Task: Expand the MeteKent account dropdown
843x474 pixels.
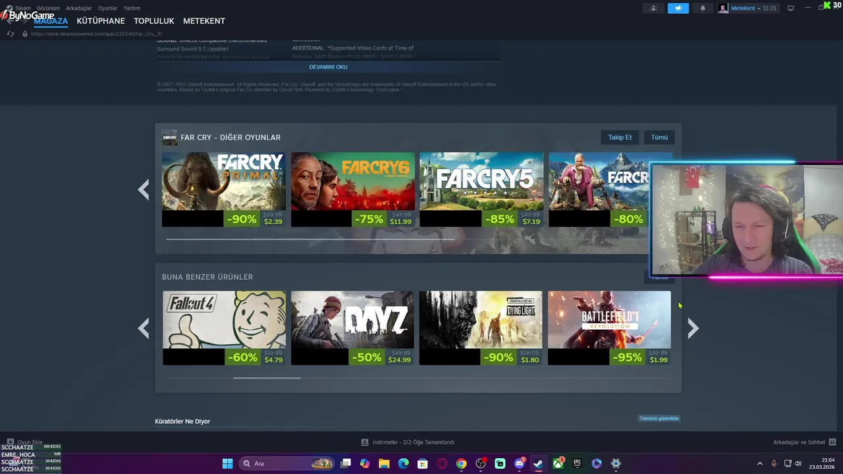Action: (x=759, y=8)
